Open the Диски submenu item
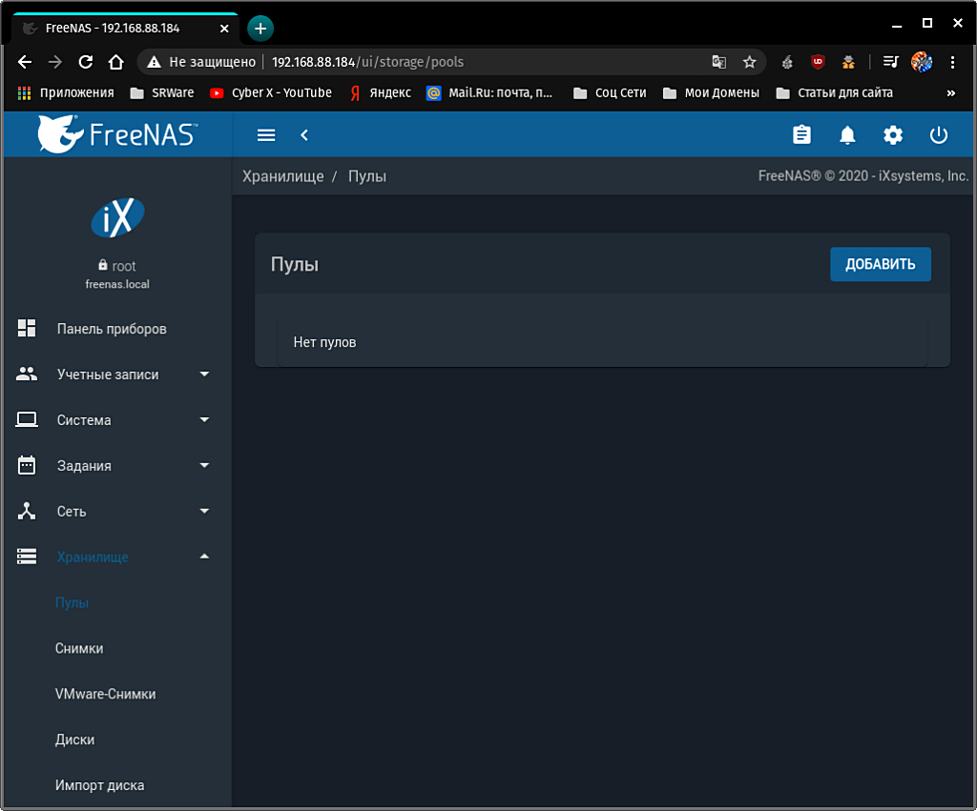 (74, 740)
